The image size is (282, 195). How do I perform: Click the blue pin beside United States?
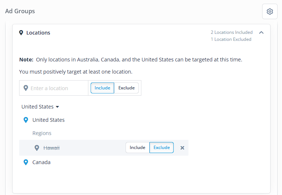tap(26, 120)
